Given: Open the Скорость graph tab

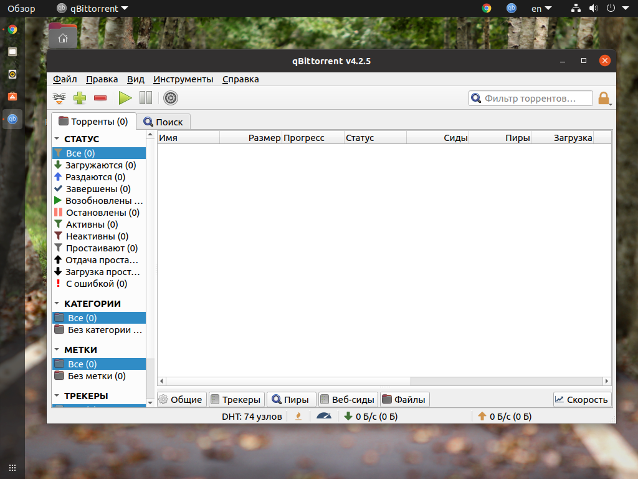Looking at the screenshot, I should click(583, 400).
